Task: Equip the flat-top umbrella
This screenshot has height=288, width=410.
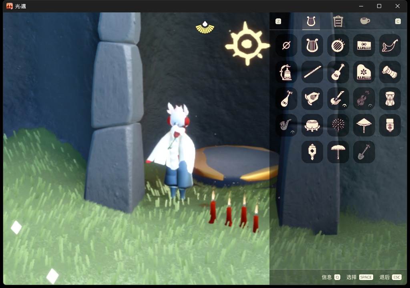Action: 338,152
